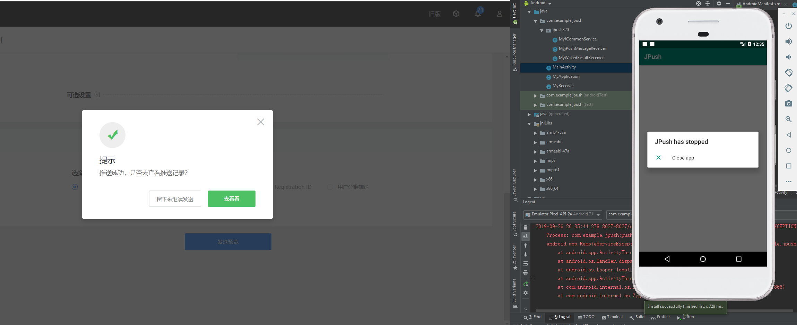Click the 发送预览 button

(x=228, y=242)
